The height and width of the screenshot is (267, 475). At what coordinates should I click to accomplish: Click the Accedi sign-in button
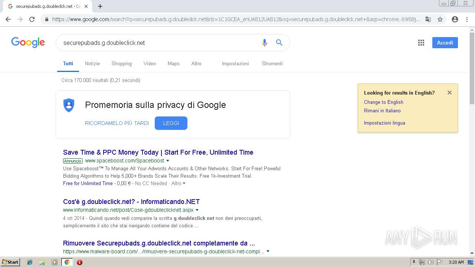click(445, 43)
